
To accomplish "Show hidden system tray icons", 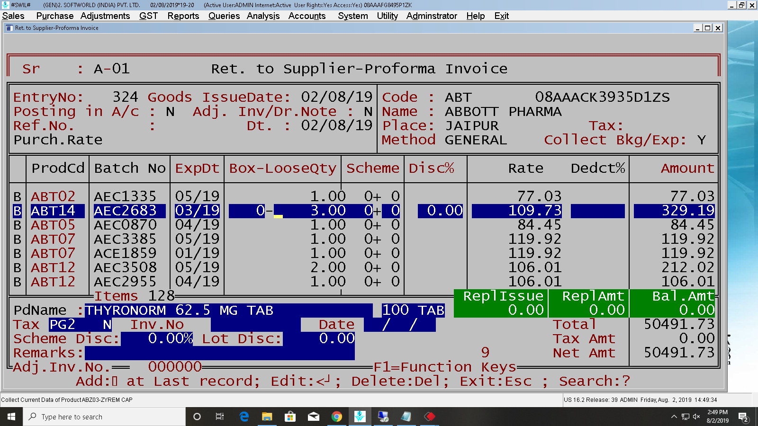I will 674,417.
